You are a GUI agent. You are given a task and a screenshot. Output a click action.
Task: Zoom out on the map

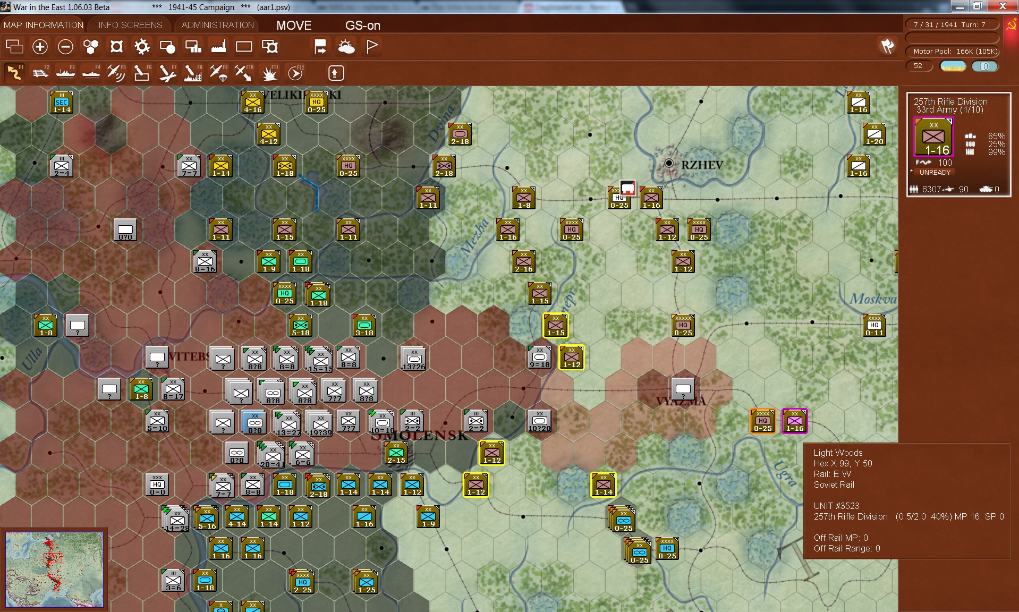[65, 47]
